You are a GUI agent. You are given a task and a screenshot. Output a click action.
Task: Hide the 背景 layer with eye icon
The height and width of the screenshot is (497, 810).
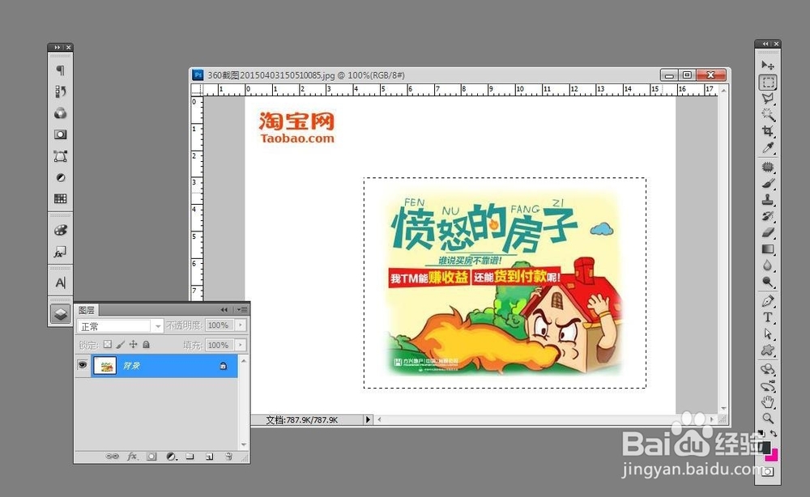click(82, 365)
